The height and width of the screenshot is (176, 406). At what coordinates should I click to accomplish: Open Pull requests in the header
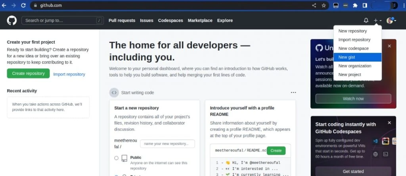[122, 21]
